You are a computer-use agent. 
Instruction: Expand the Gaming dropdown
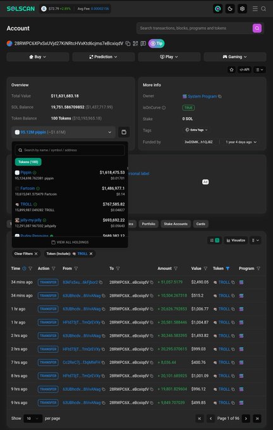[235, 57]
